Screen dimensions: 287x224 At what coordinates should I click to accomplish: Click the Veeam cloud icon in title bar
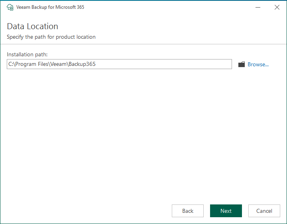(10, 7)
